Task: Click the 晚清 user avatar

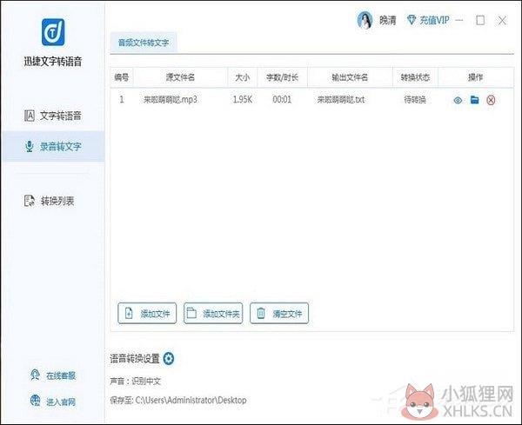Action: pos(365,21)
